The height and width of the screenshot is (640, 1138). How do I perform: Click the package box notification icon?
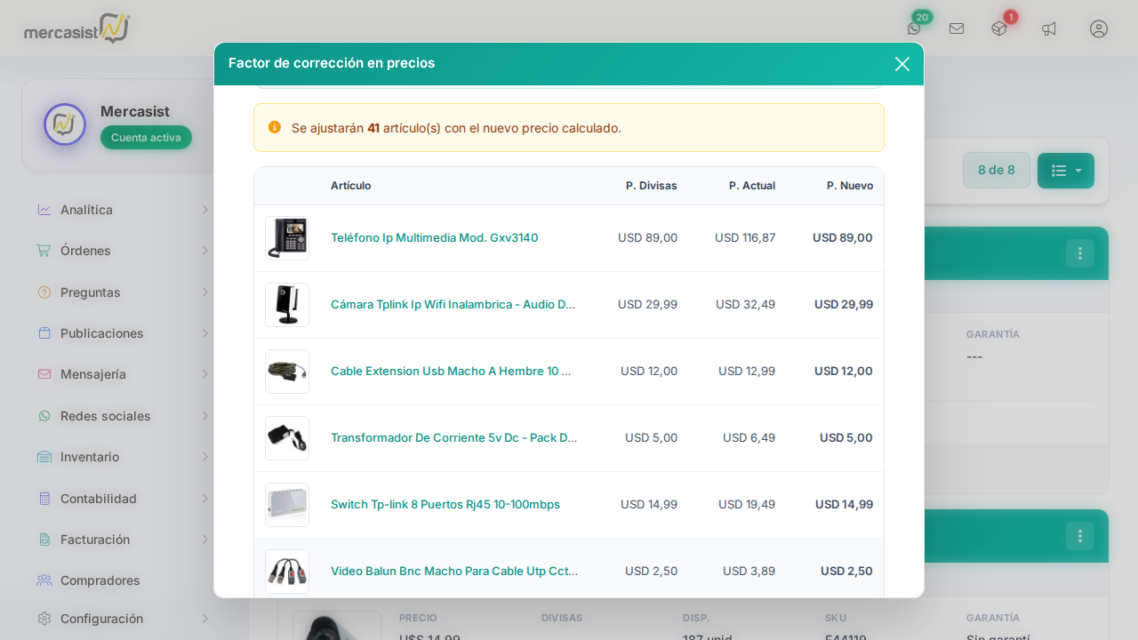tap(999, 28)
